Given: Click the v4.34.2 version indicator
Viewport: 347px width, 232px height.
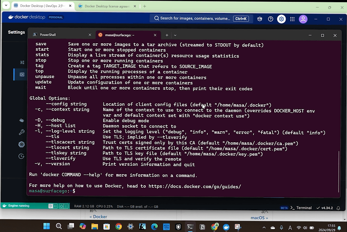Looking at the screenshot, I should click(325, 208).
